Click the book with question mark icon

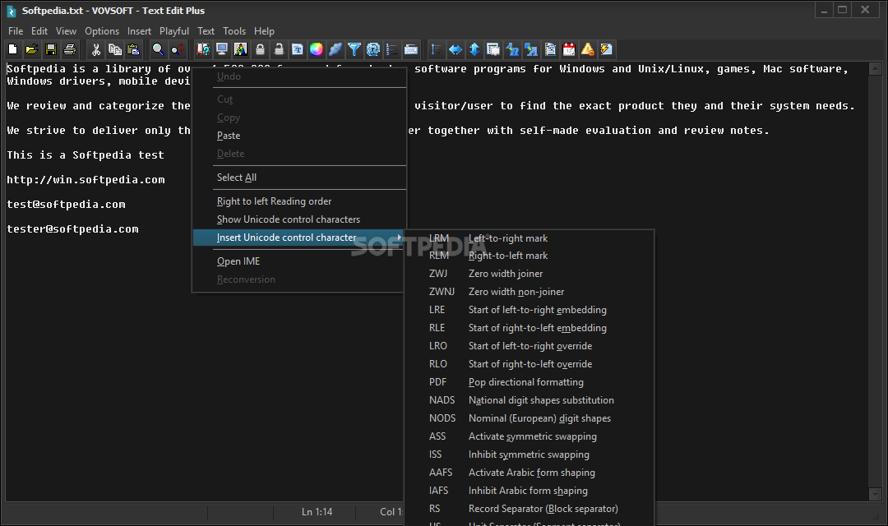point(203,50)
